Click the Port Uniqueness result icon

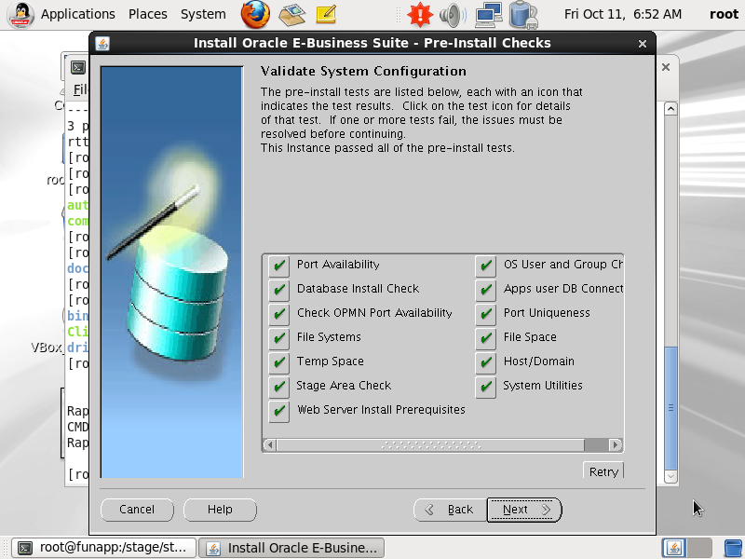tap(485, 314)
